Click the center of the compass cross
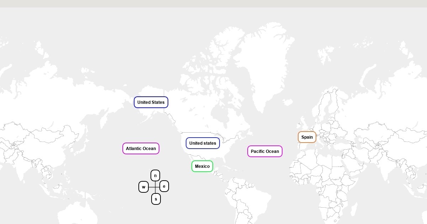The height and width of the screenshot is (224, 427). [155, 187]
